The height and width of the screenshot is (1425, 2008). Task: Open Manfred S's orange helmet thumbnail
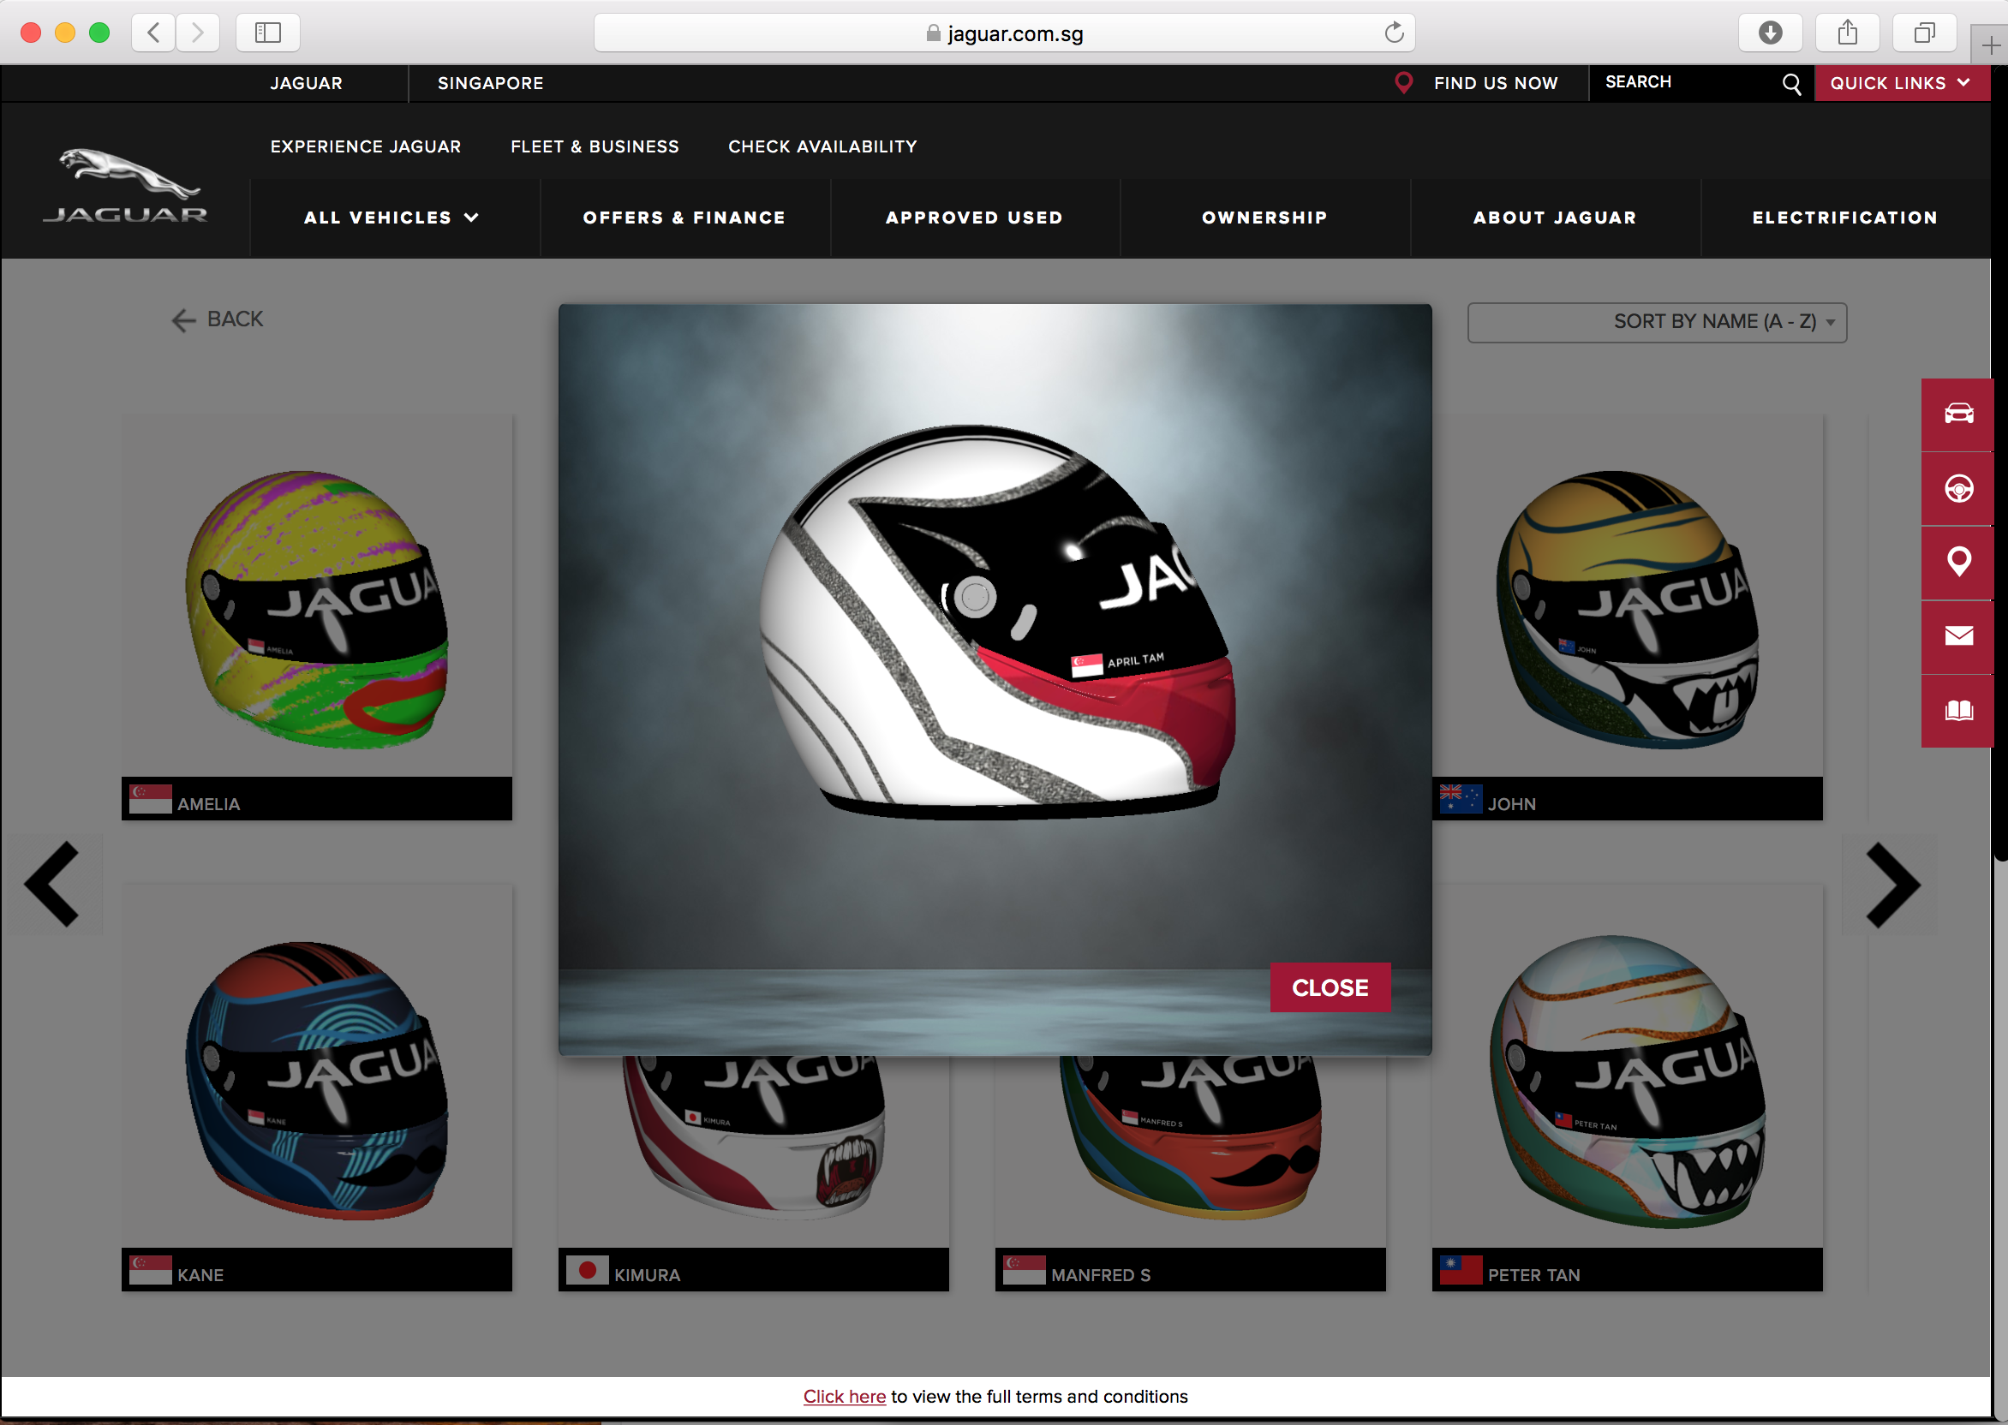coord(1190,1137)
